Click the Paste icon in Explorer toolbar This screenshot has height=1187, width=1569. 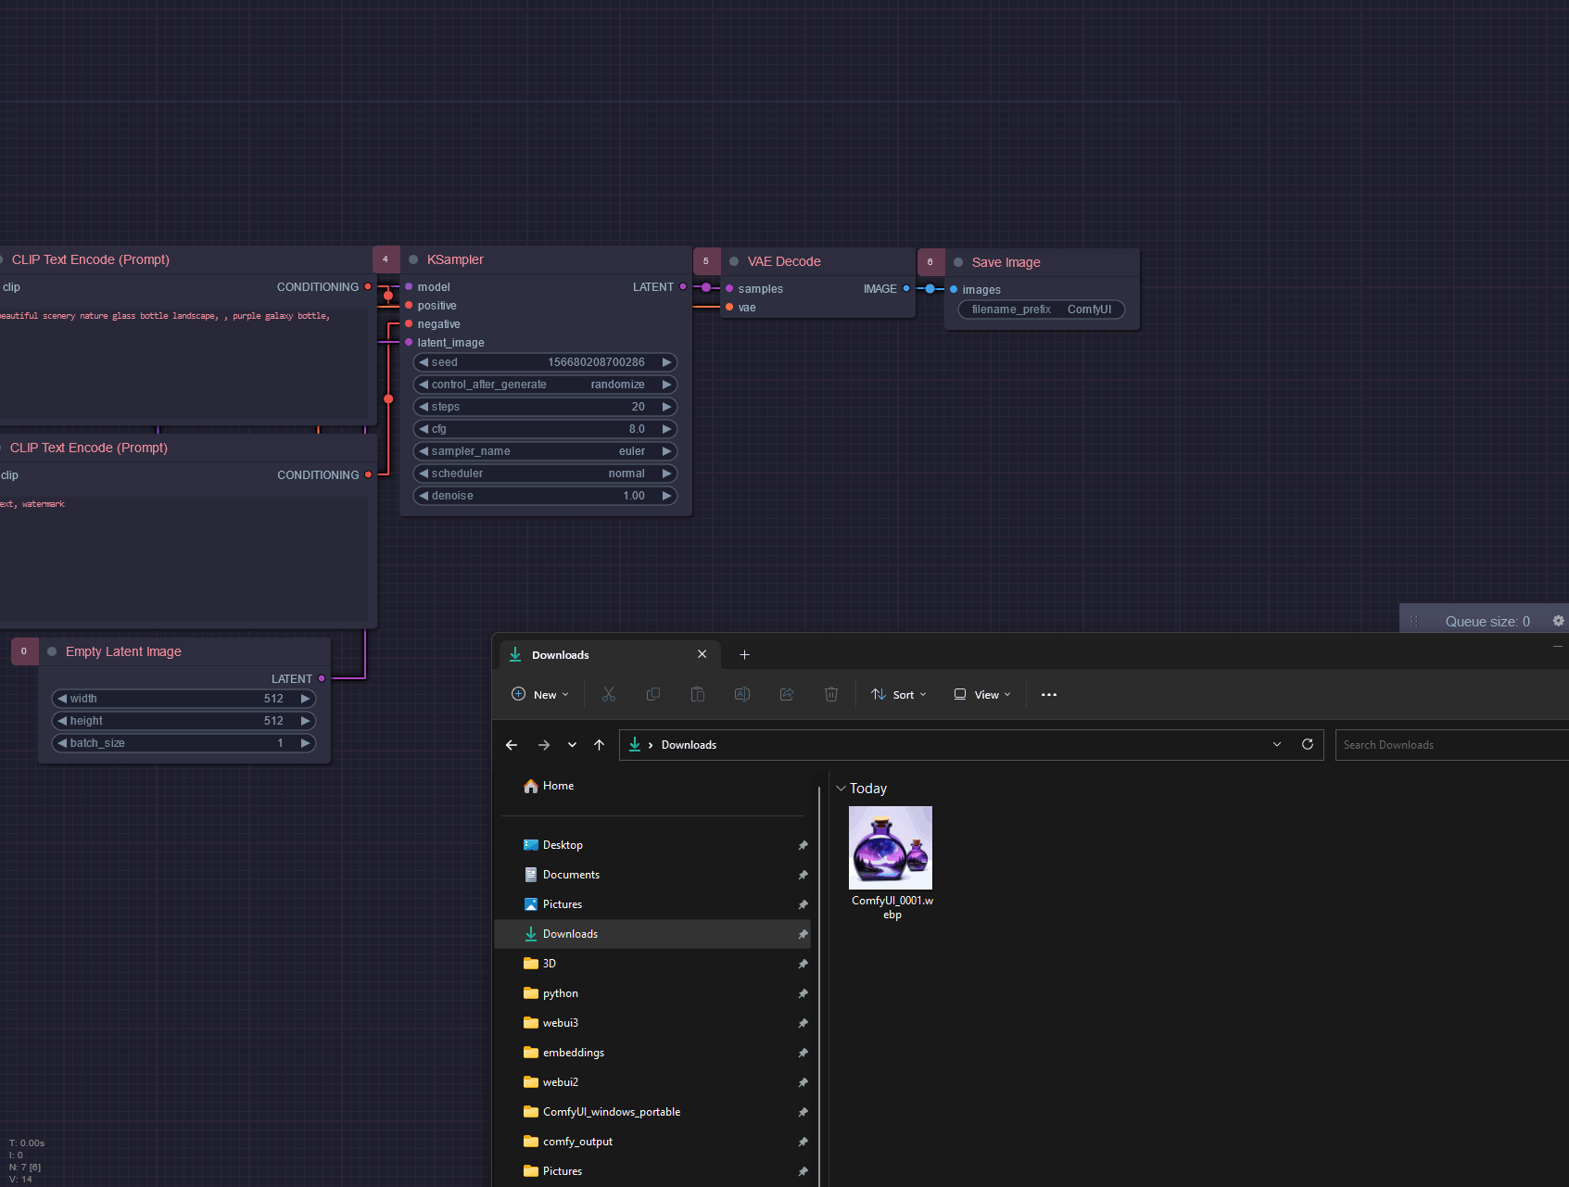click(698, 694)
